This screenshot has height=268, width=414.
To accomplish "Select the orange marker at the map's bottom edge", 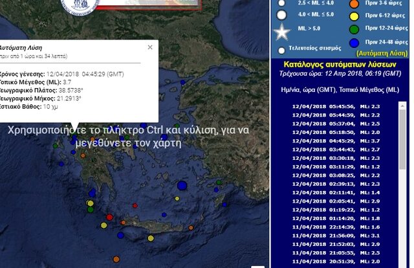I will pos(116,260).
